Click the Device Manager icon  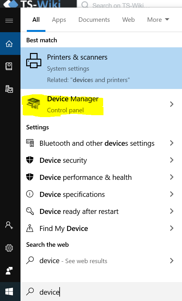point(33,104)
